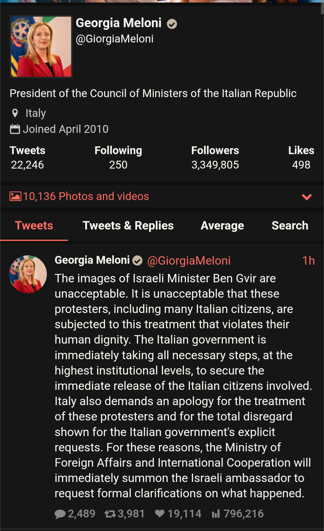View the Followers count 3,349,805

pyautogui.click(x=215, y=165)
